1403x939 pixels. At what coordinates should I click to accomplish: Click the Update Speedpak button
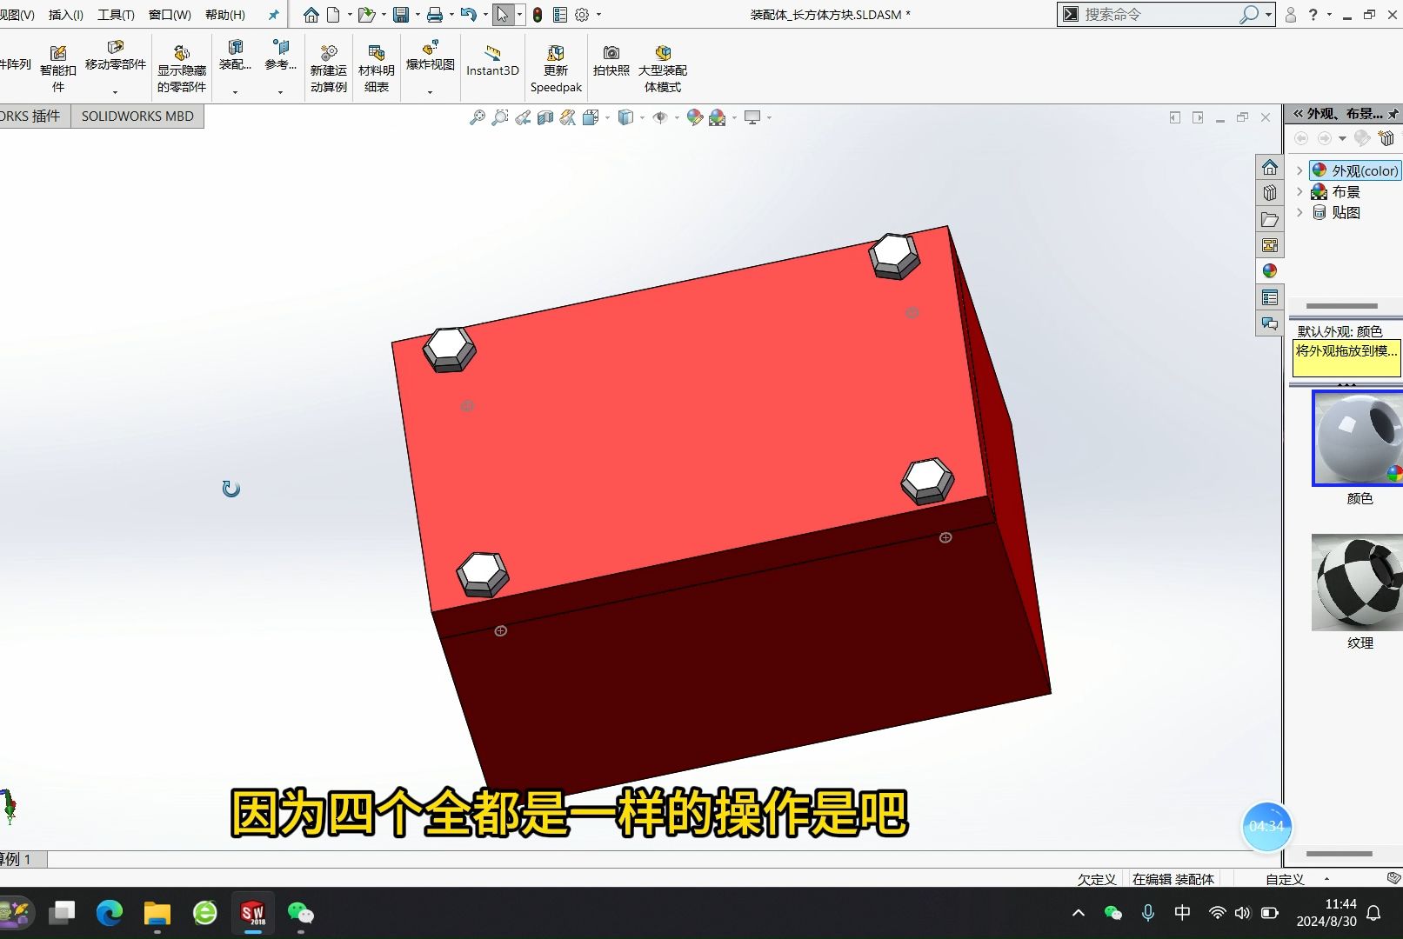coord(556,65)
